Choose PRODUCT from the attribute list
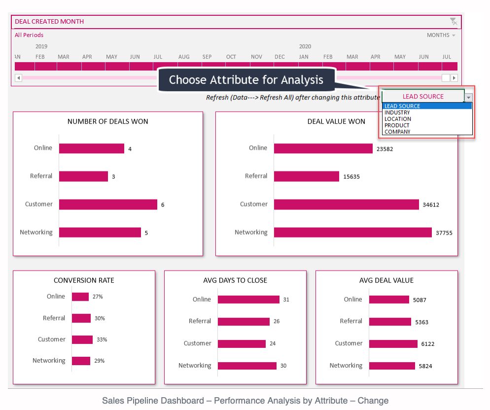Image resolution: width=490 pixels, height=410 pixels. (427, 125)
